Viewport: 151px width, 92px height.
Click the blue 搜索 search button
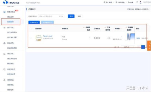[x=71, y=16]
